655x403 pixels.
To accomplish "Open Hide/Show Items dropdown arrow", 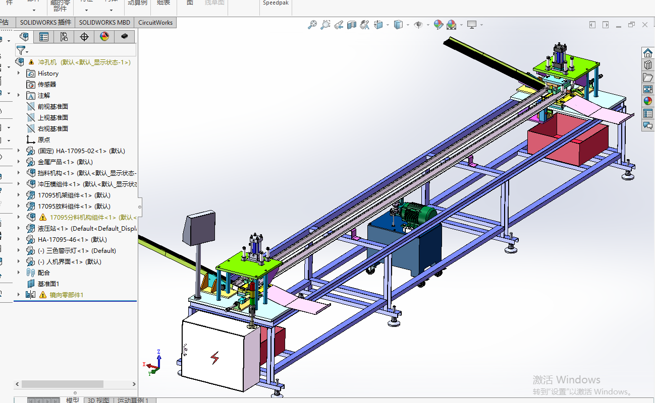I will tap(427, 25).
